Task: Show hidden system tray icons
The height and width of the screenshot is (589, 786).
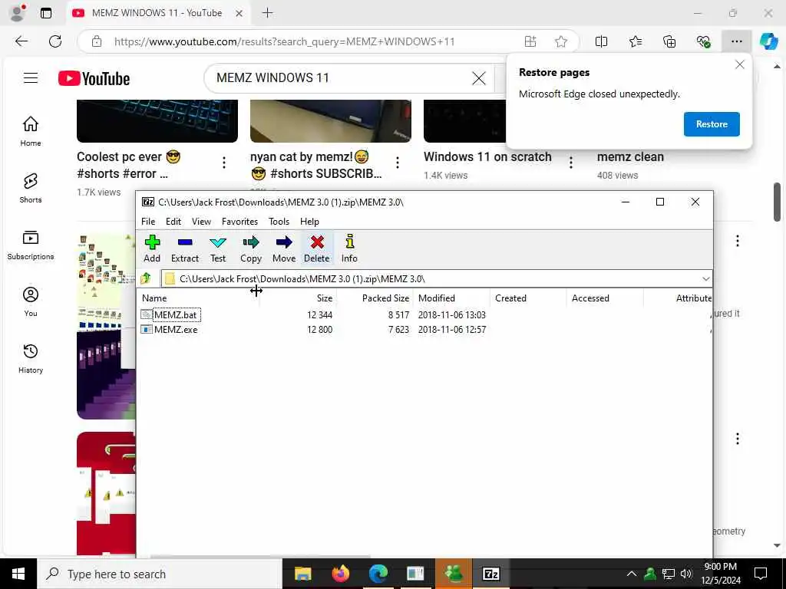Action: [632, 574]
